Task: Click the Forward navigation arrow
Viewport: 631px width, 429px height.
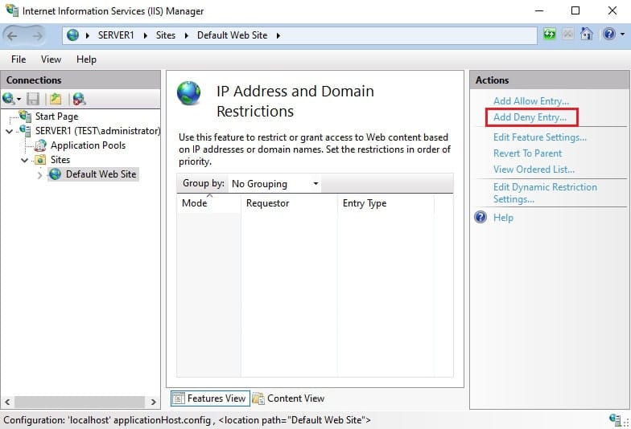Action: click(37, 35)
